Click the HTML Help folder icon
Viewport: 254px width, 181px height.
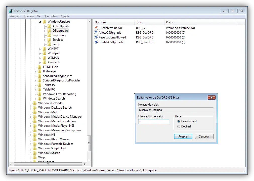pos(39,67)
